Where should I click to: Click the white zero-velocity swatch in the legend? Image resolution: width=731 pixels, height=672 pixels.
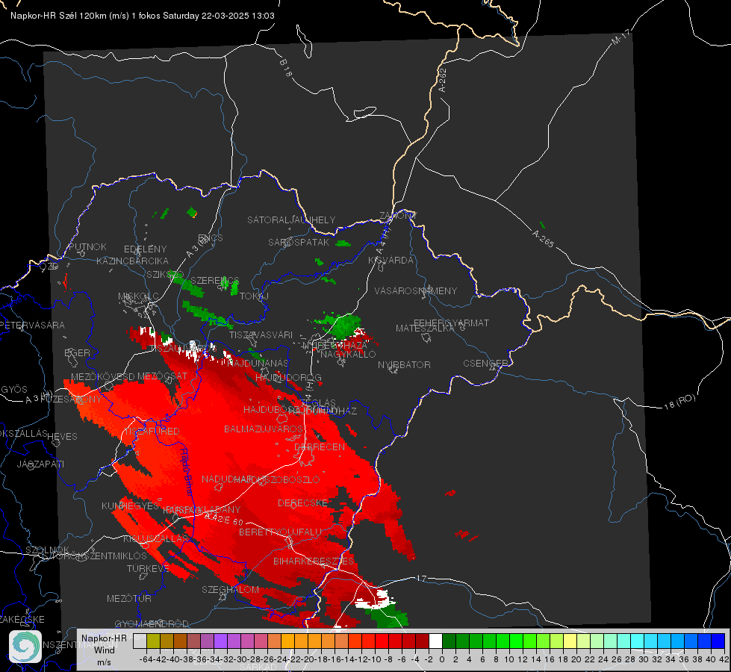[435, 641]
